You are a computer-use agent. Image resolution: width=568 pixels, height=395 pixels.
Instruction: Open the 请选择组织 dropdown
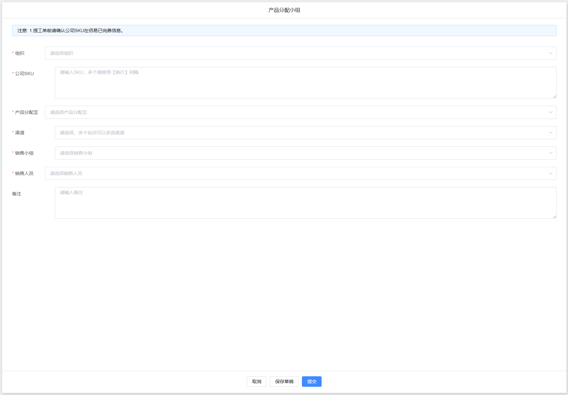[296, 53]
